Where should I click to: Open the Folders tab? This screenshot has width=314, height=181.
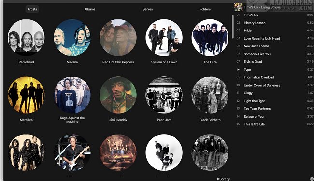[205, 9]
